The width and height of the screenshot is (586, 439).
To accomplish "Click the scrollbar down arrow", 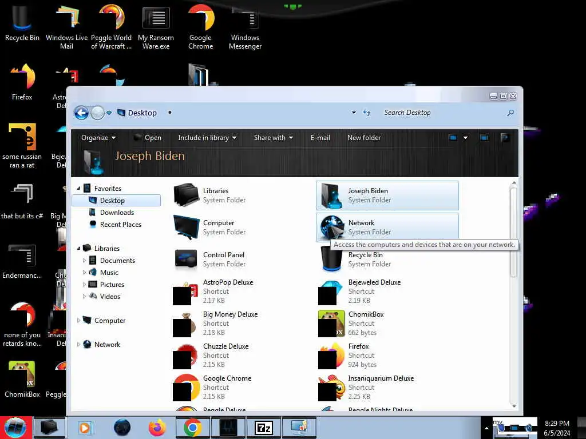I will pyautogui.click(x=514, y=406).
